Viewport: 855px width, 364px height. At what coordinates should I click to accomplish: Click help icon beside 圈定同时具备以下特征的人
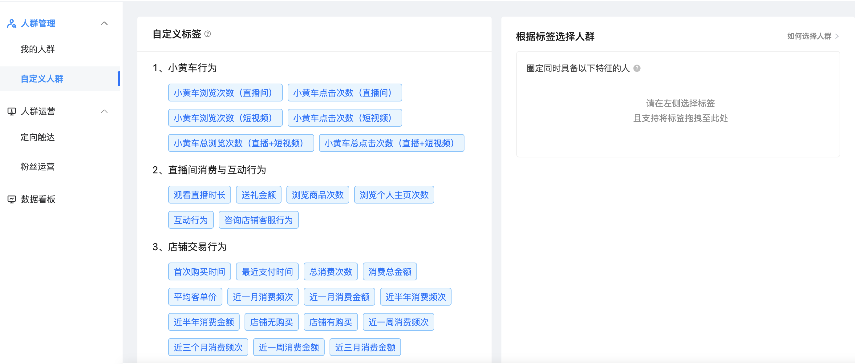pyautogui.click(x=637, y=68)
